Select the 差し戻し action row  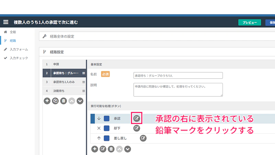183,138
